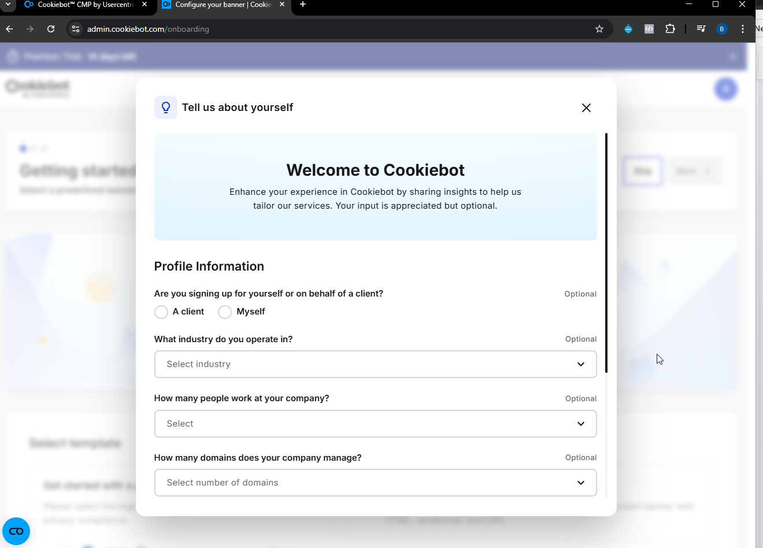Select the 'A client' radio option
This screenshot has width=763, height=548.
click(161, 312)
